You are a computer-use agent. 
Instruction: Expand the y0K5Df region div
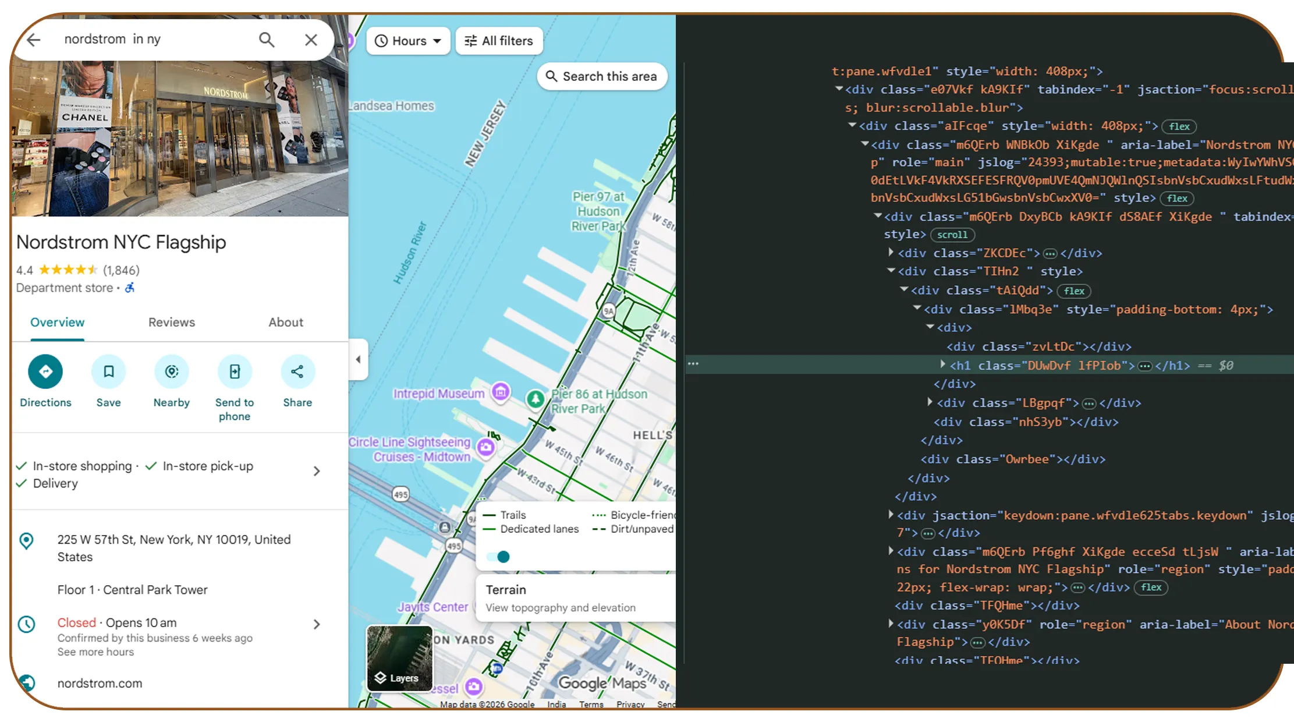click(891, 624)
